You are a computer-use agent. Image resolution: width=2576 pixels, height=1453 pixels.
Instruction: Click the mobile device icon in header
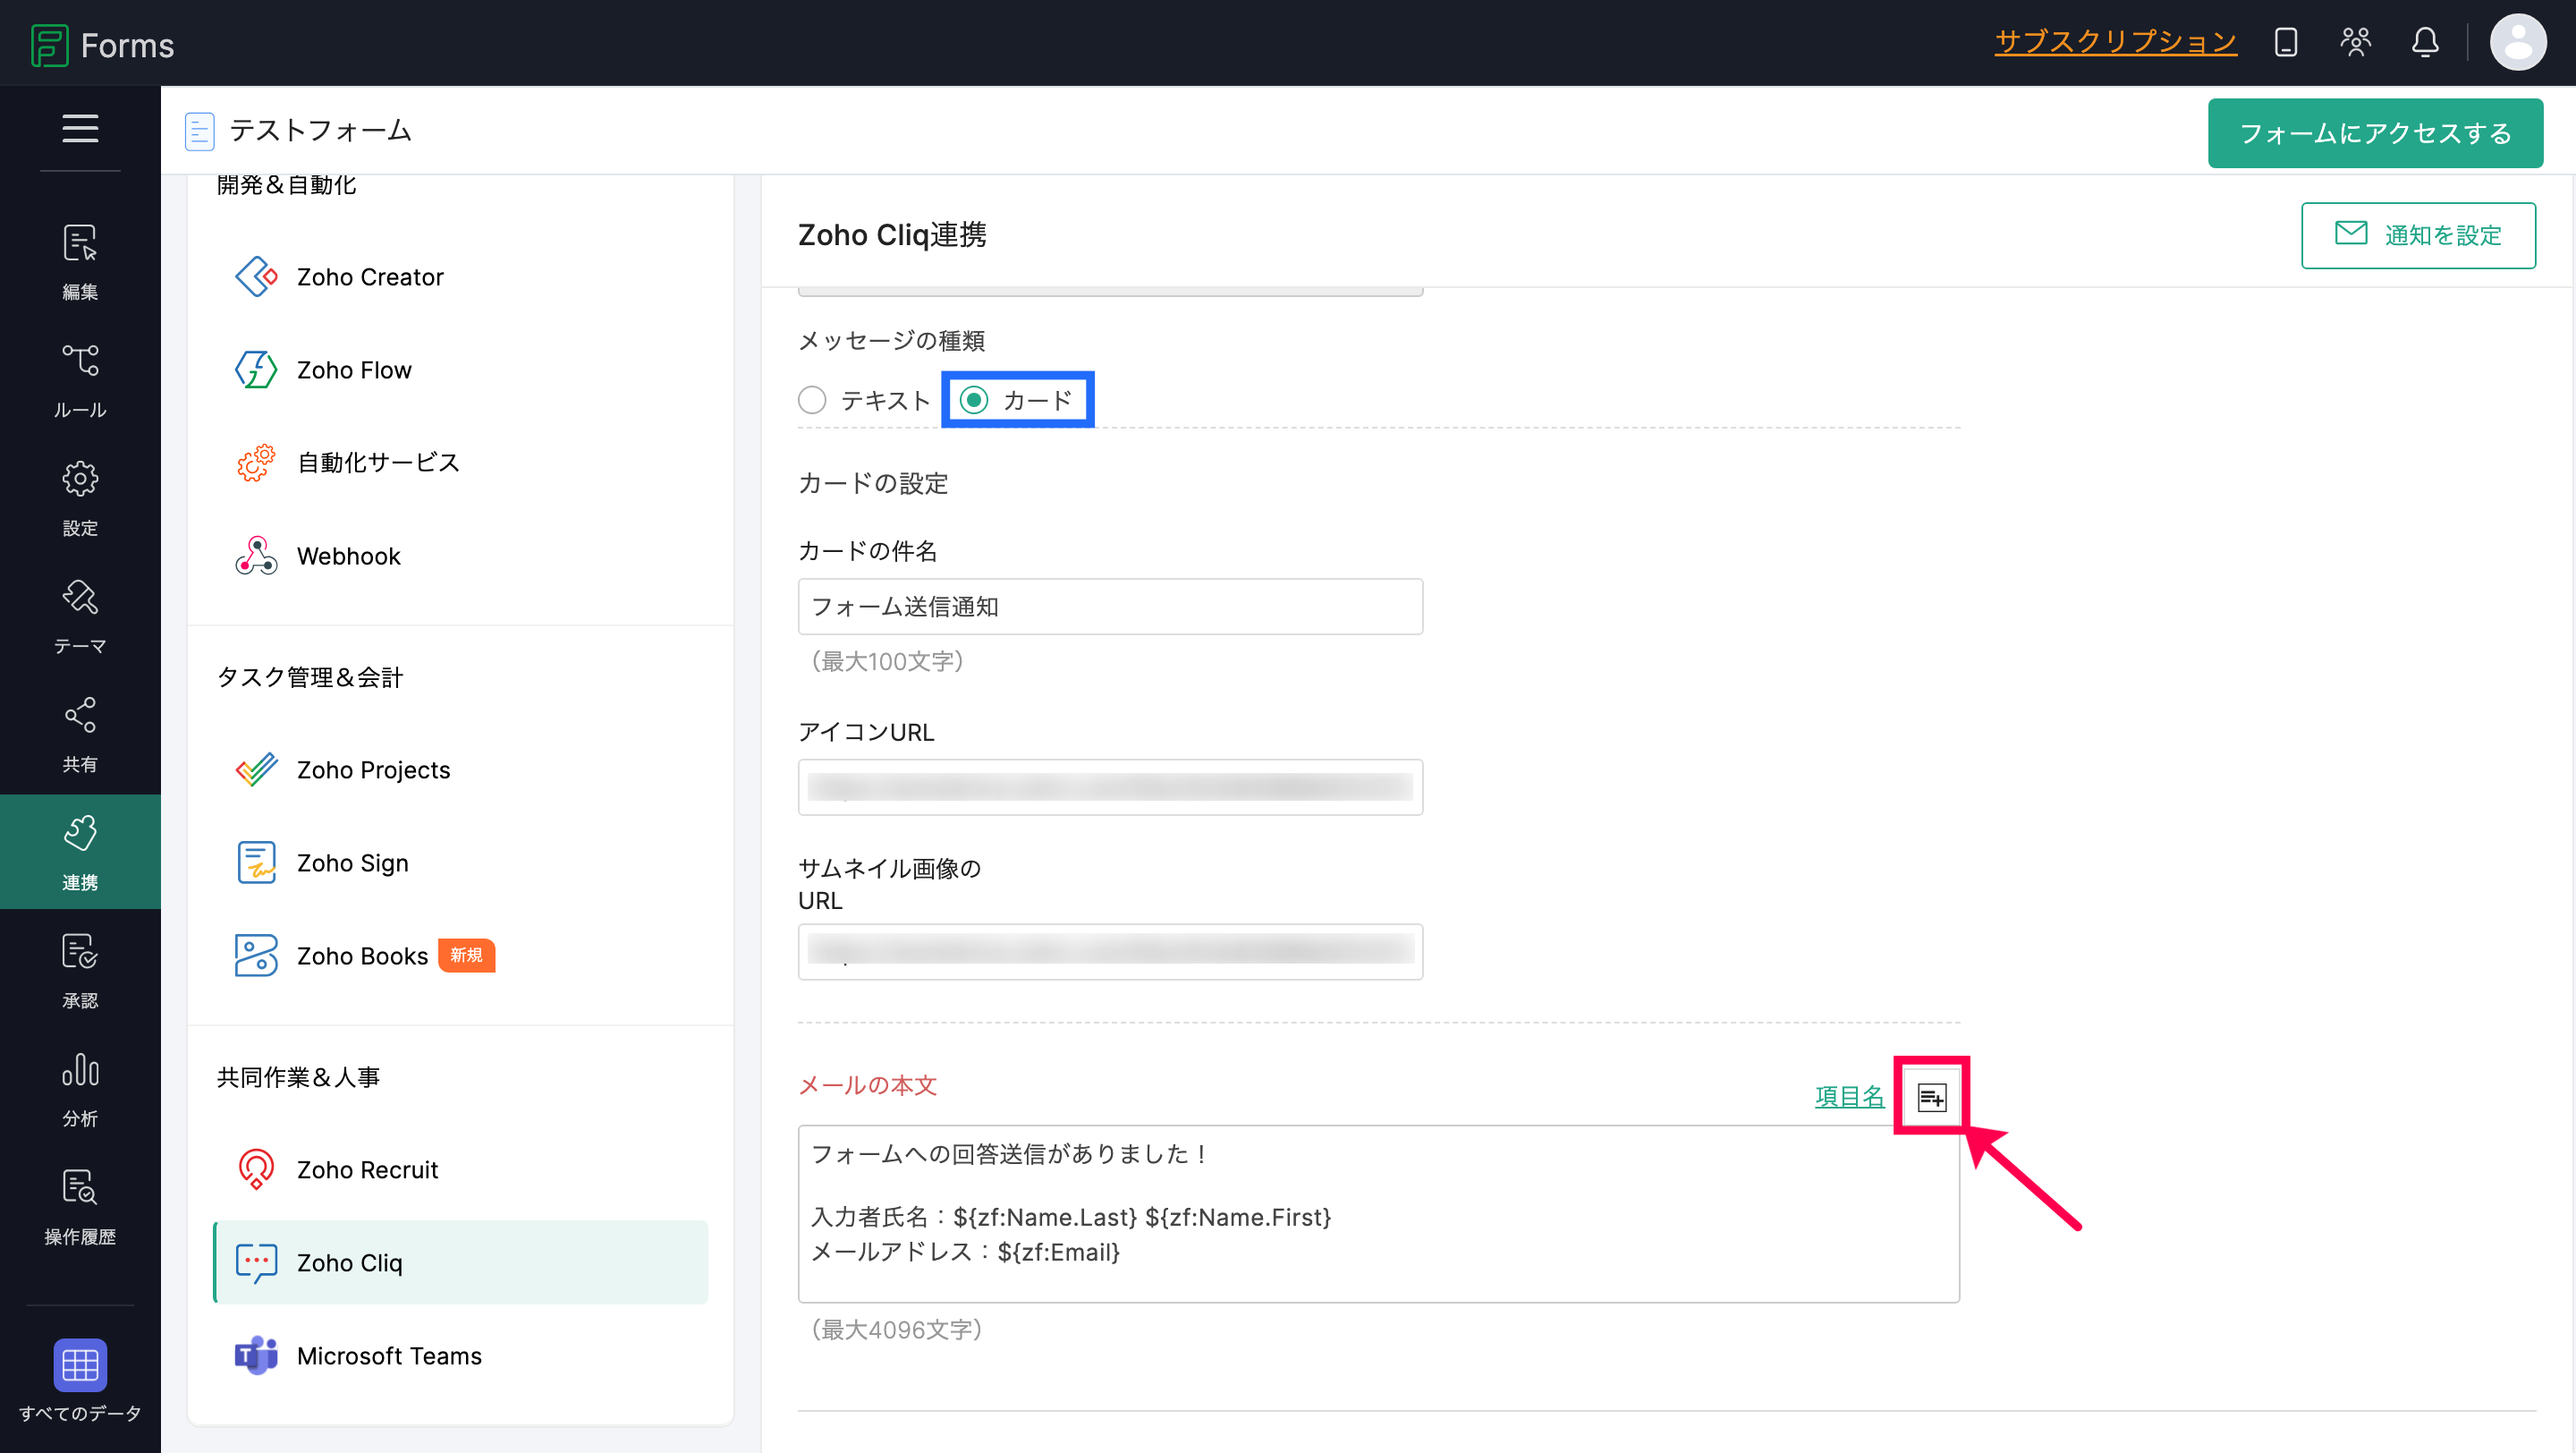(x=2286, y=42)
